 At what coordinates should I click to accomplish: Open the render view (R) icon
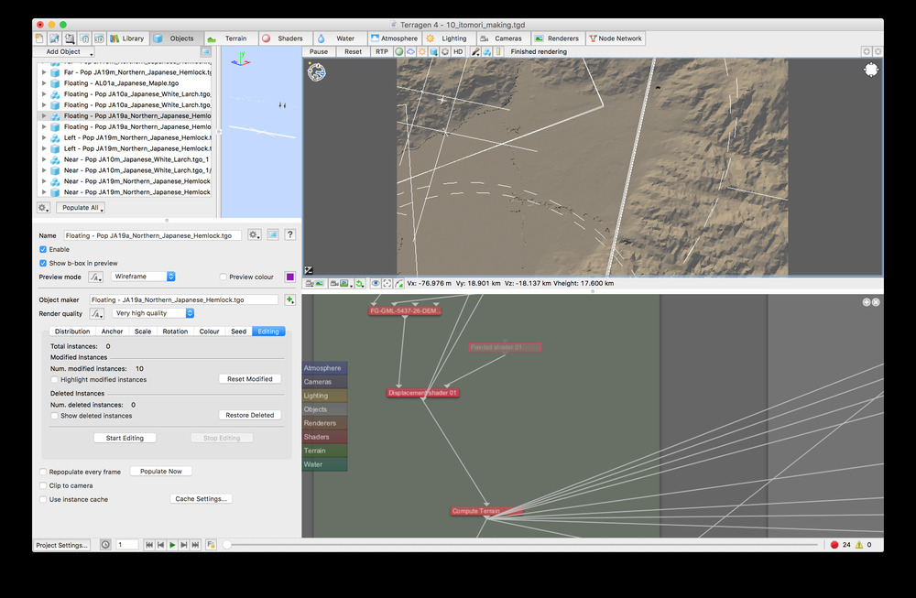point(84,38)
